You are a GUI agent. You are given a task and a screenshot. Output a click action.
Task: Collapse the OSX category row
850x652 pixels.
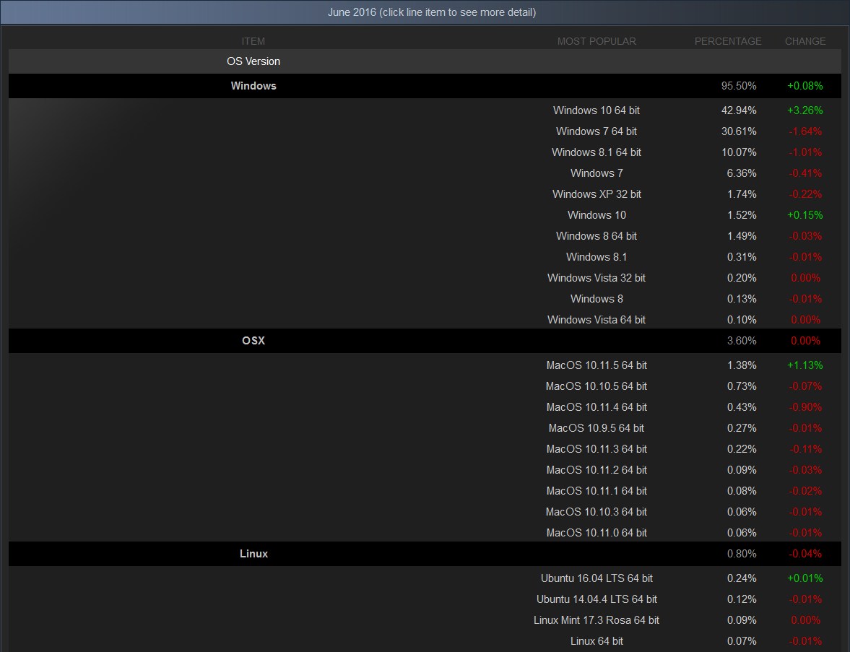tap(425, 340)
